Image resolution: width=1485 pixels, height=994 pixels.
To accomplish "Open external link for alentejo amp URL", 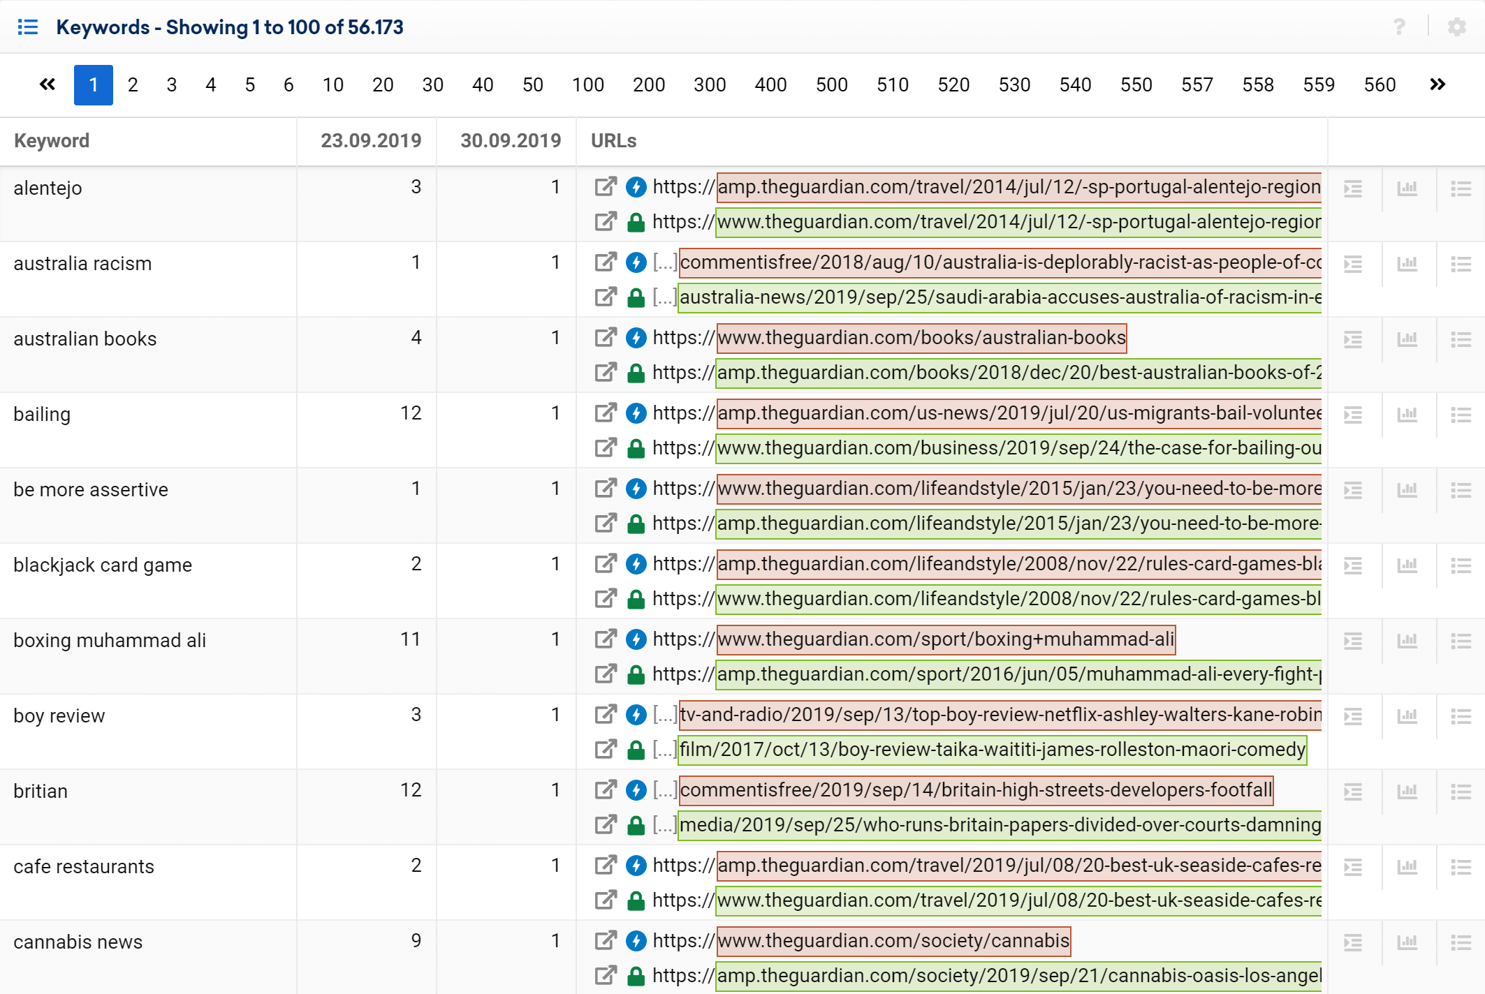I will 606,187.
